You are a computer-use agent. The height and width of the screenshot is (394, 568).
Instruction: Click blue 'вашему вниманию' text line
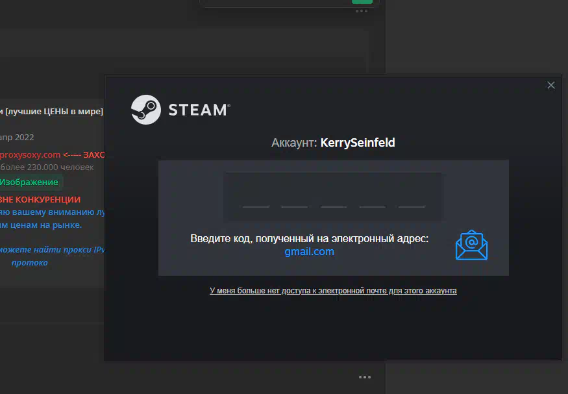click(54, 212)
